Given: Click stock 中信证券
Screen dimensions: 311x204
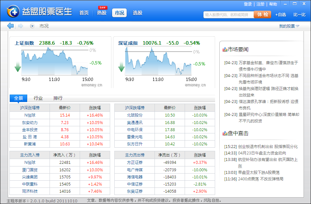Looking at the screenshot, I should tap(135, 184).
